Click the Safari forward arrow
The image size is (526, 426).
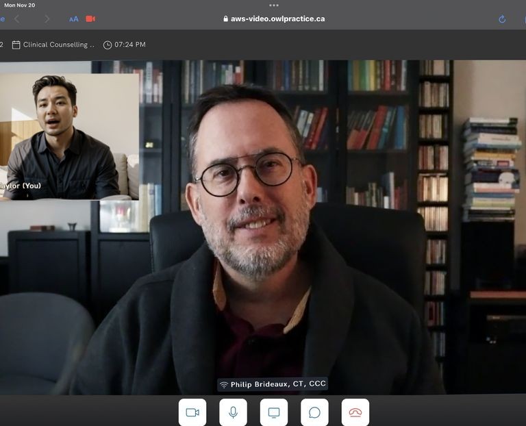pos(47,19)
